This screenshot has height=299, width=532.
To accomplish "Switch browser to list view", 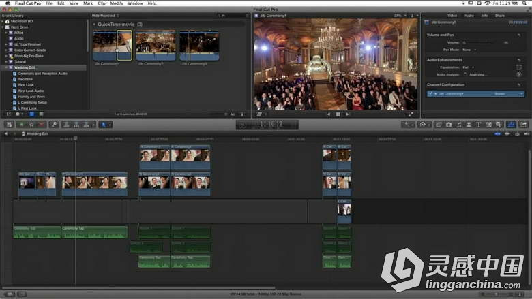I will pyautogui.click(x=41, y=114).
